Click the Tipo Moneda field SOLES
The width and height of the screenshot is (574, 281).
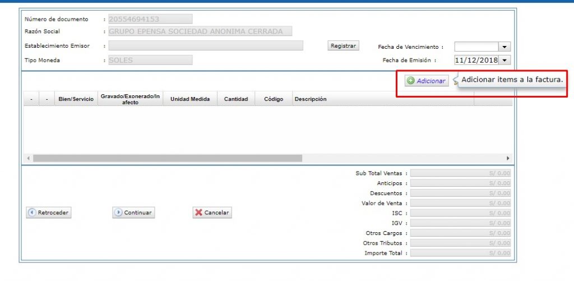pyautogui.click(x=150, y=60)
